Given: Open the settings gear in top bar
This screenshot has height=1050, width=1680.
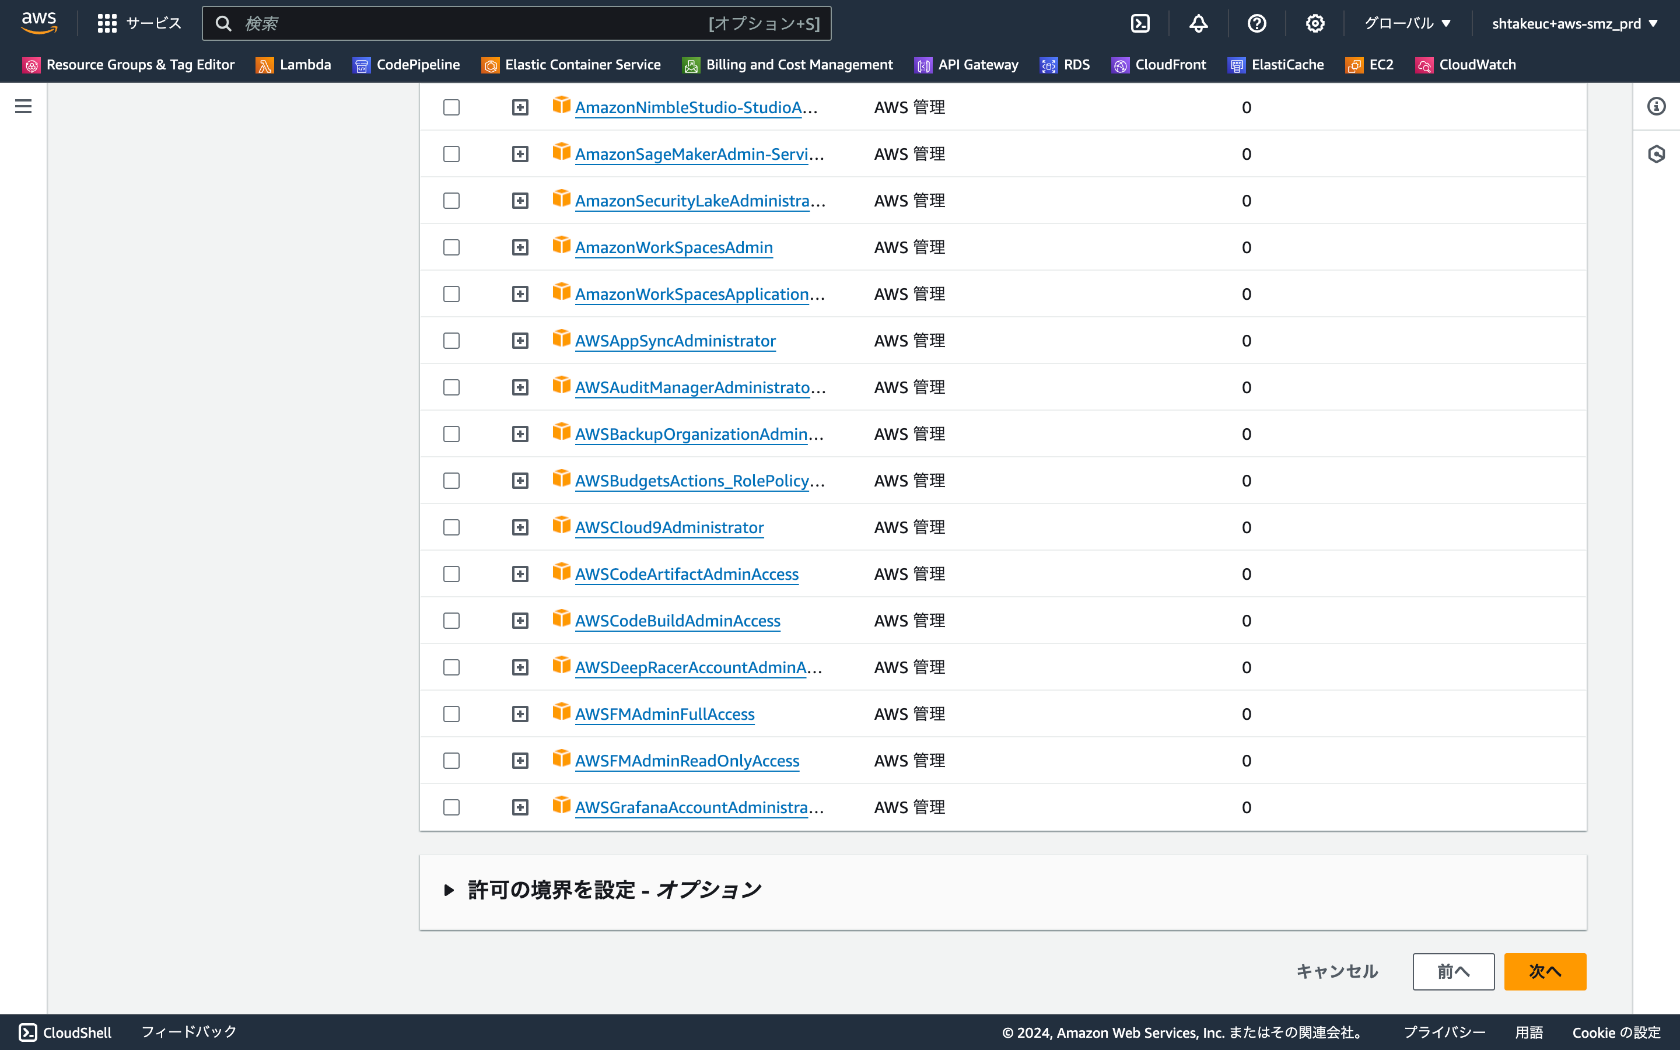Looking at the screenshot, I should point(1315,23).
